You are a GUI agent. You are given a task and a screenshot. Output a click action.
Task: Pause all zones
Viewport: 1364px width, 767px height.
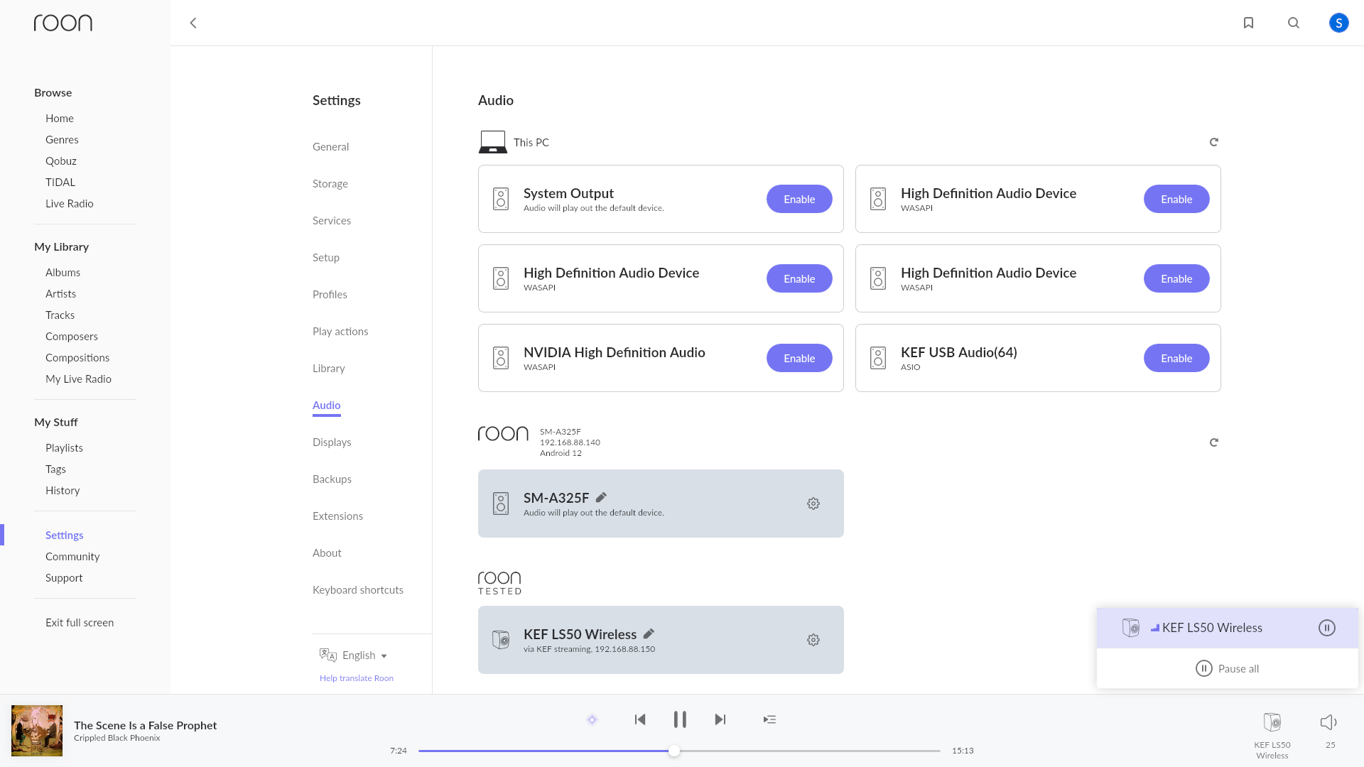point(1227,668)
